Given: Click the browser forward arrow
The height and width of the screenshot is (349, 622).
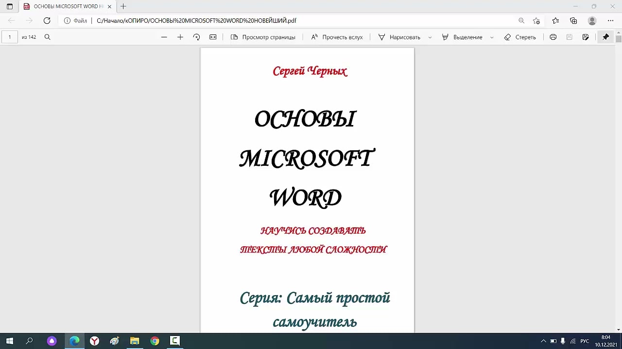Looking at the screenshot, I should coord(29,21).
